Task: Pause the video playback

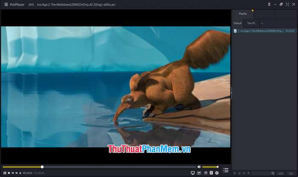Action: tap(5, 173)
